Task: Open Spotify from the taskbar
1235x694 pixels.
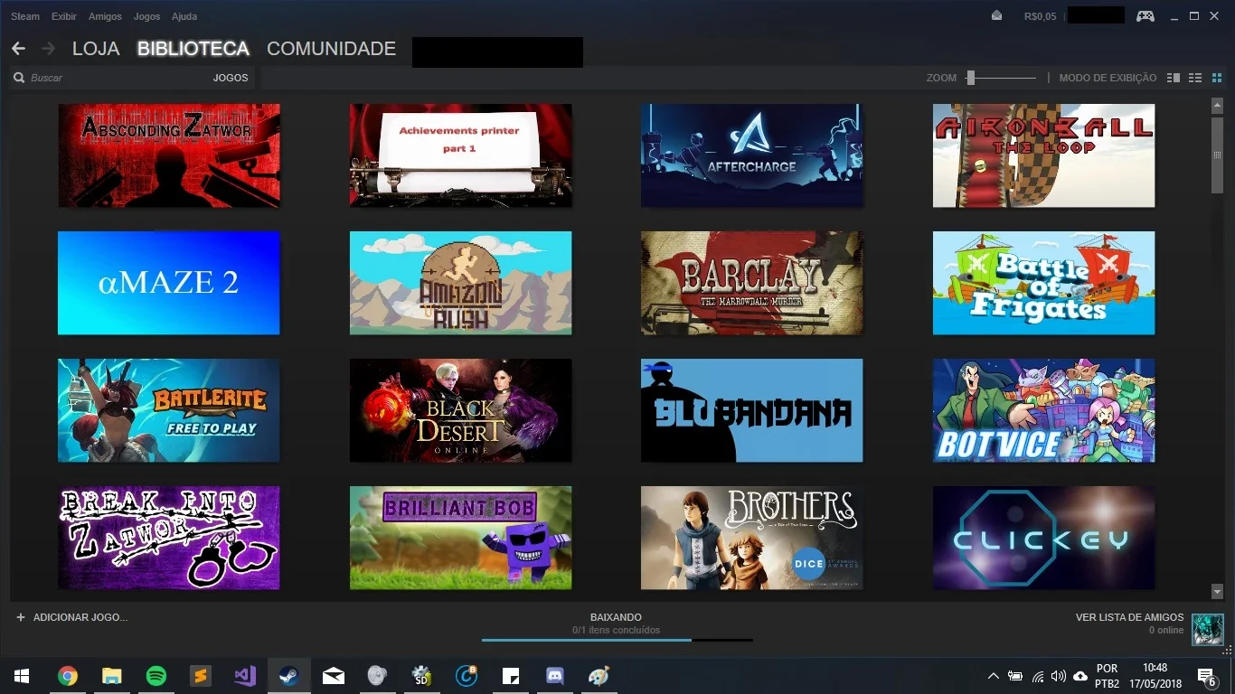Action: (x=156, y=676)
